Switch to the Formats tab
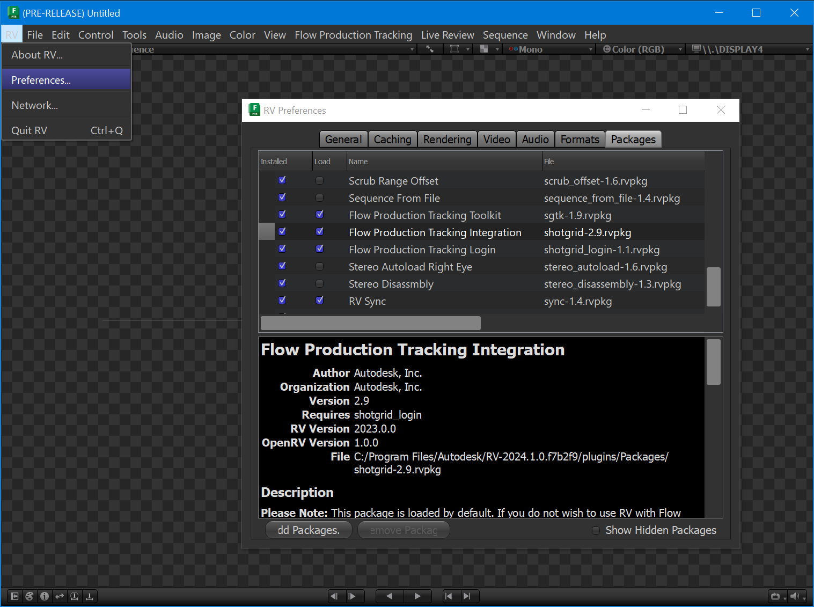This screenshot has height=607, width=814. click(580, 140)
